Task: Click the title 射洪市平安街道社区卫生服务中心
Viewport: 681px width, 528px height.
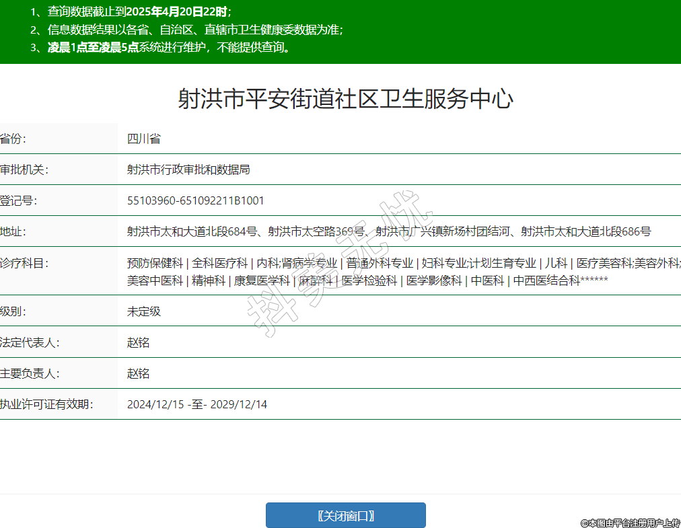Action: click(345, 100)
